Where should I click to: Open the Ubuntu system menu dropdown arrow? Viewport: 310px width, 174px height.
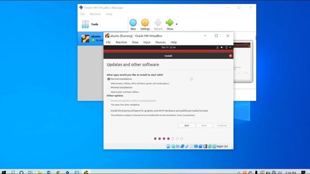(x=230, y=47)
